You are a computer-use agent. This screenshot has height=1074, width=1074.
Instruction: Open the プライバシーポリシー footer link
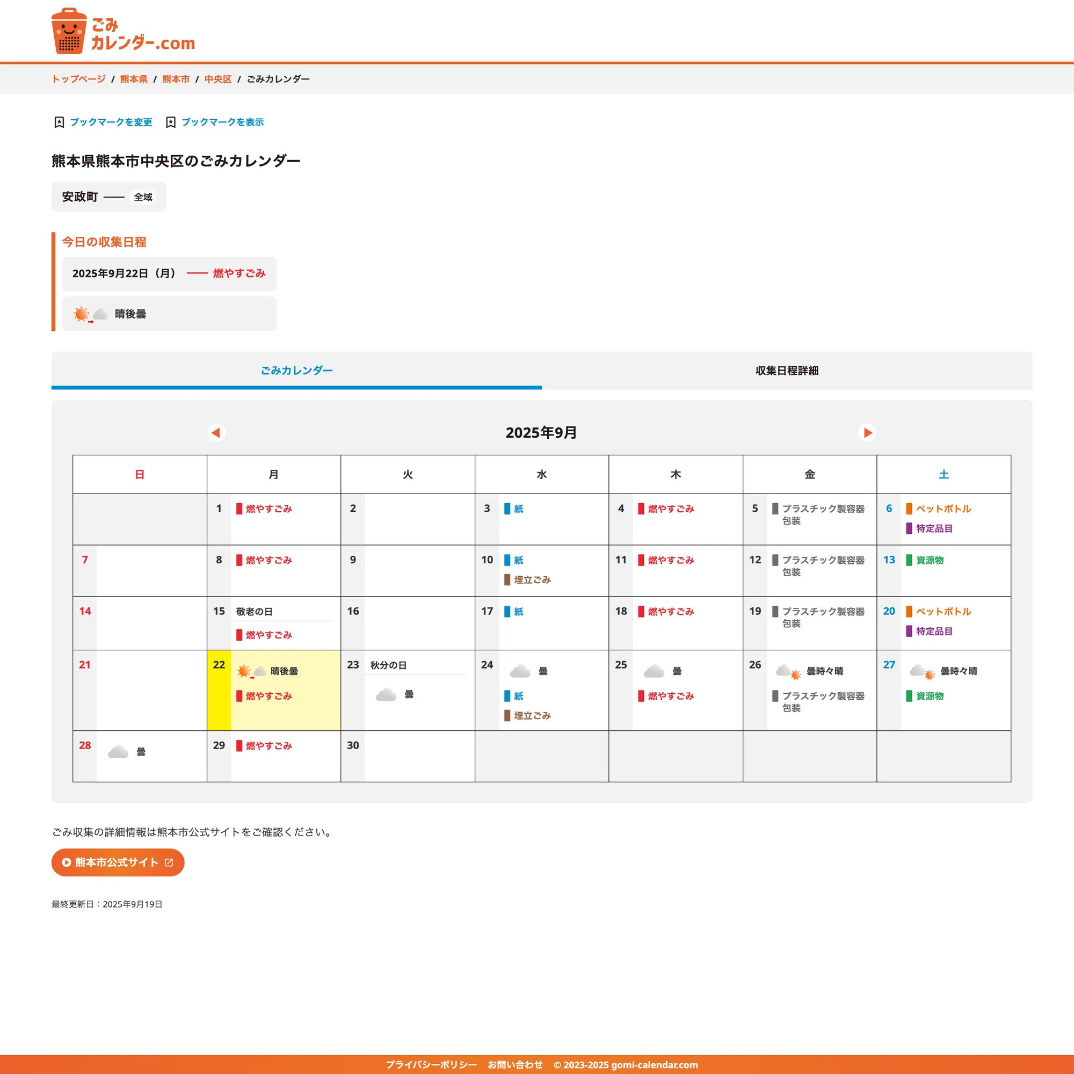(431, 1064)
